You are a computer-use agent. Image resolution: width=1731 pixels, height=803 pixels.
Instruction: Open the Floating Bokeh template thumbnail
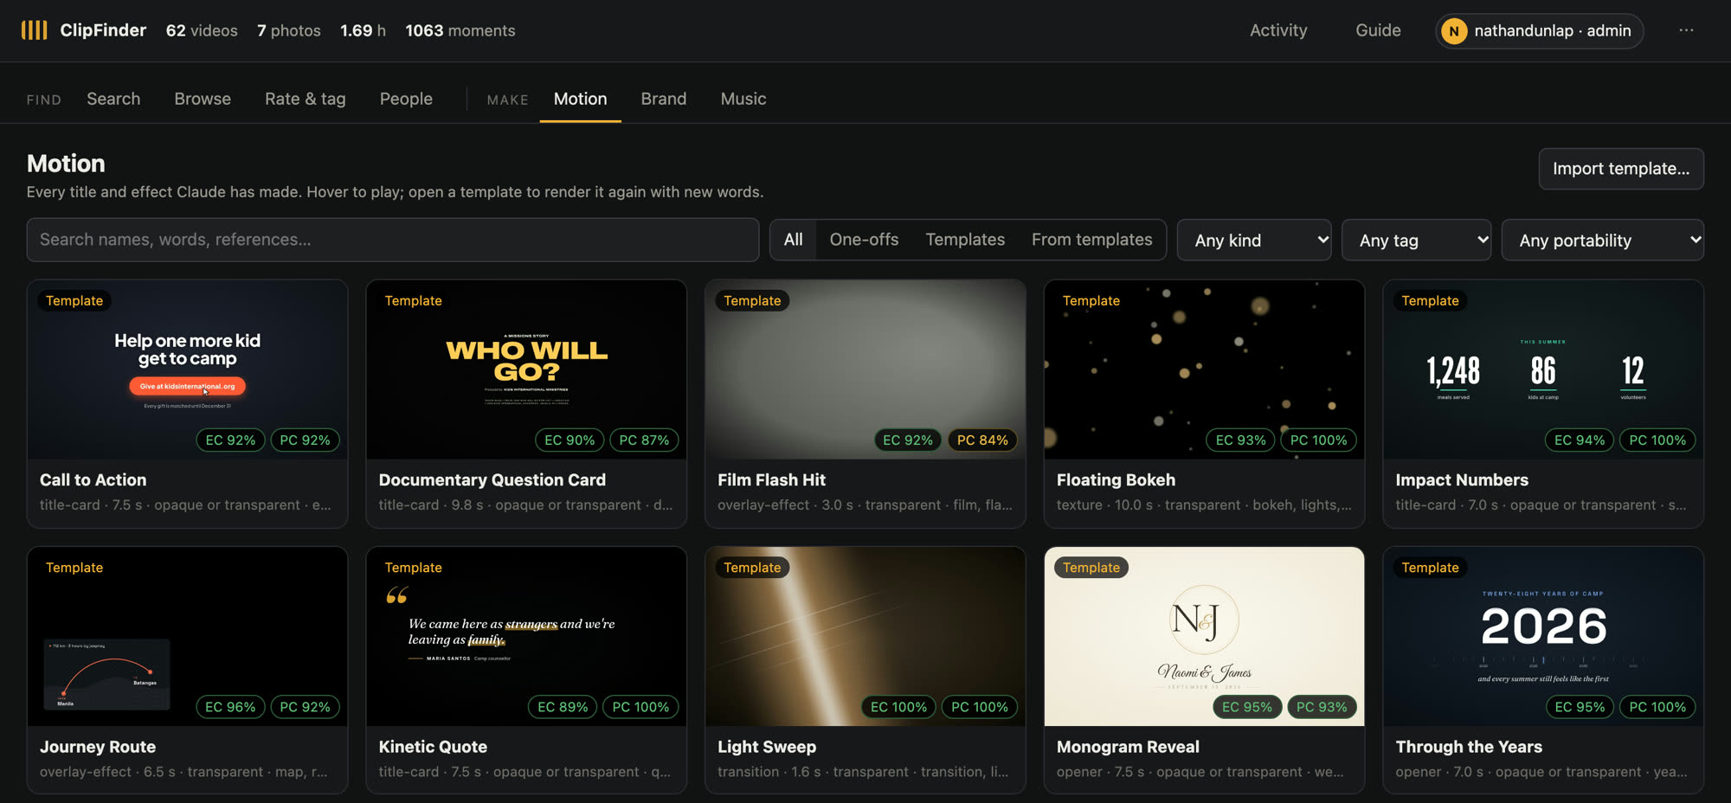1205,369
